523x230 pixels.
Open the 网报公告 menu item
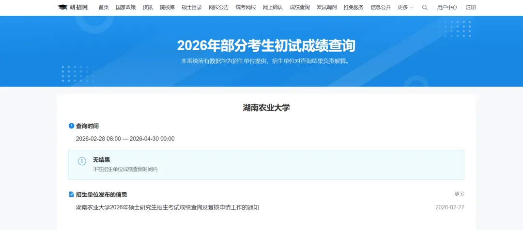tap(219, 7)
